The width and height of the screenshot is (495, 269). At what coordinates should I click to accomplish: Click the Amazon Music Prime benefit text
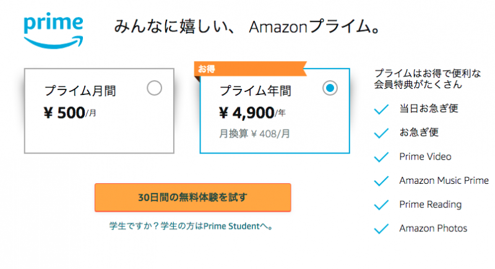click(444, 180)
